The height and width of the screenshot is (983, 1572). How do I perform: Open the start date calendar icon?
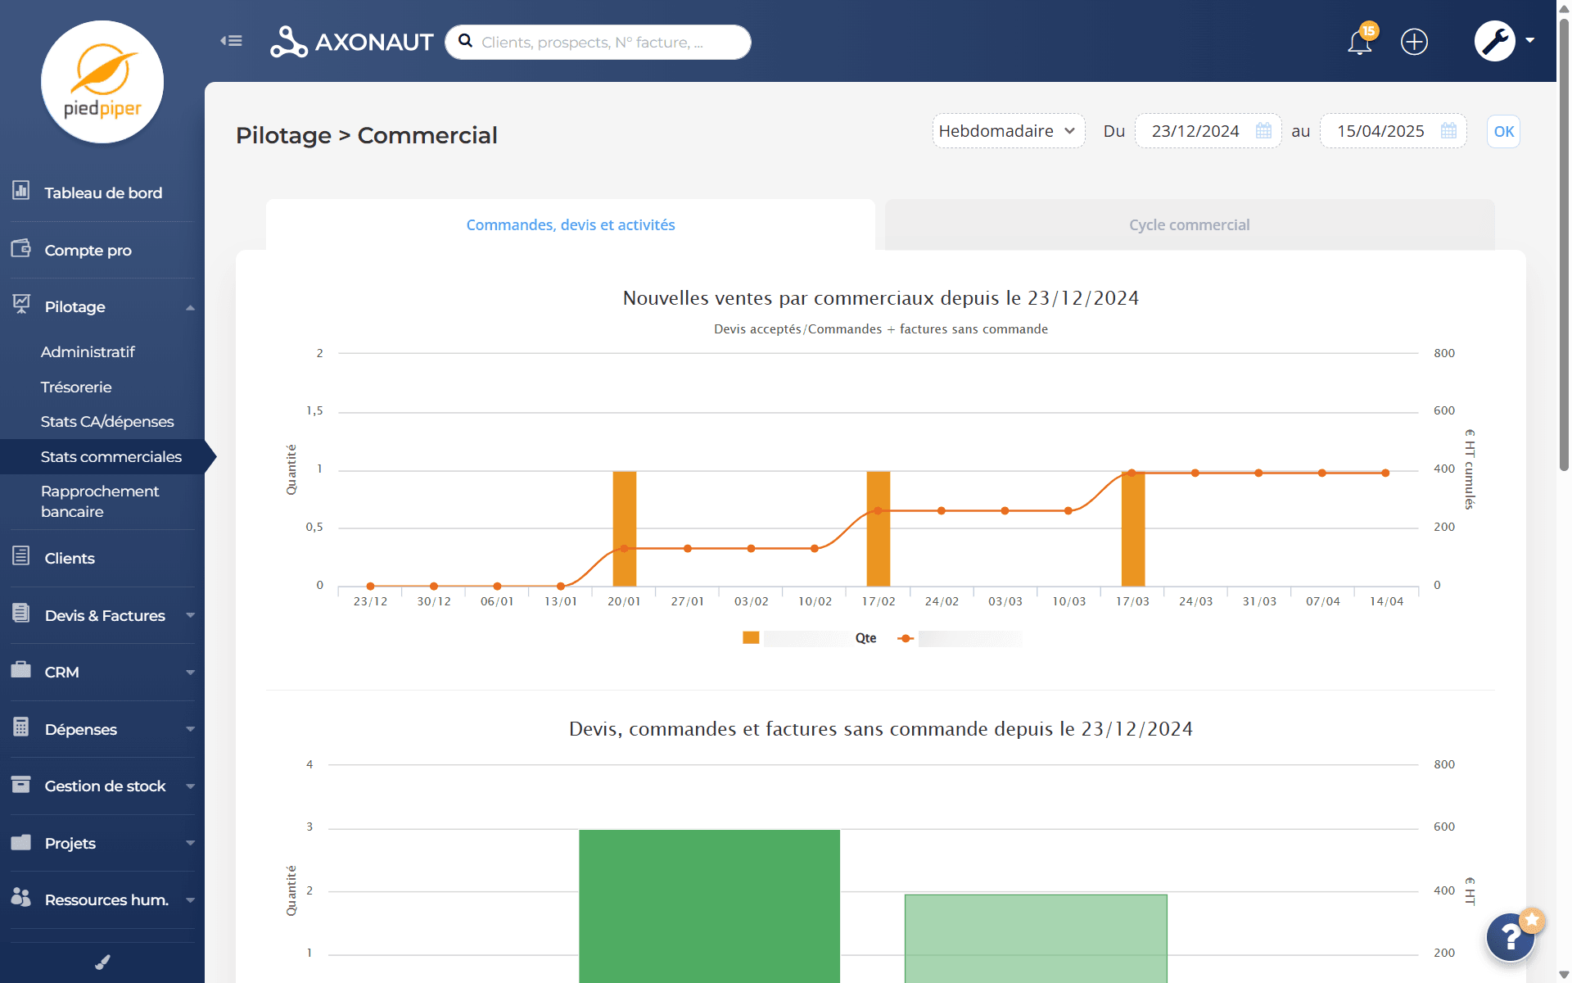point(1263,131)
